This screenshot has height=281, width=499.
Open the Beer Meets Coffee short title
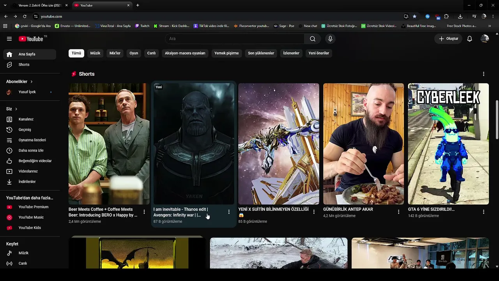pos(103,212)
